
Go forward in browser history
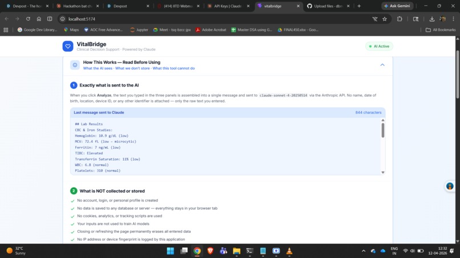click(x=17, y=19)
